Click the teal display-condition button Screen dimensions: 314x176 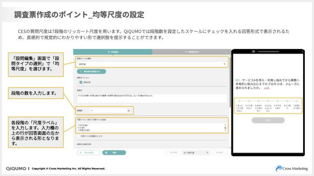coord(91,71)
